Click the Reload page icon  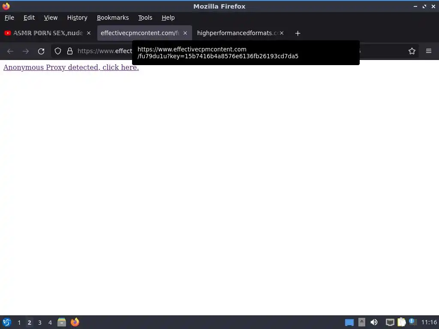(x=41, y=51)
